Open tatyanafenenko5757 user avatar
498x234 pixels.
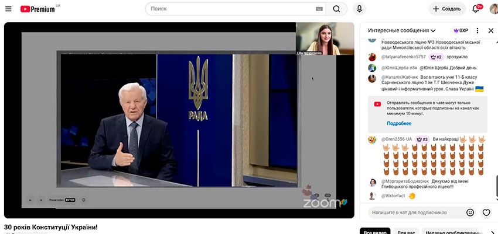click(372, 57)
